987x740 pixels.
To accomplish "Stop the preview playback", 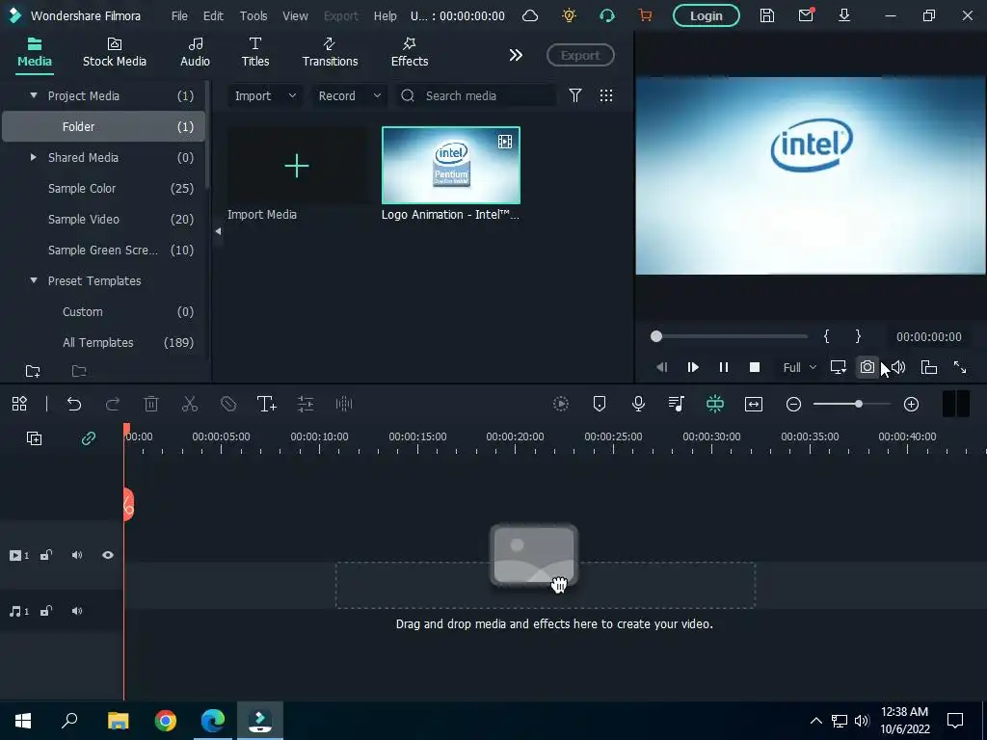I will [754, 367].
